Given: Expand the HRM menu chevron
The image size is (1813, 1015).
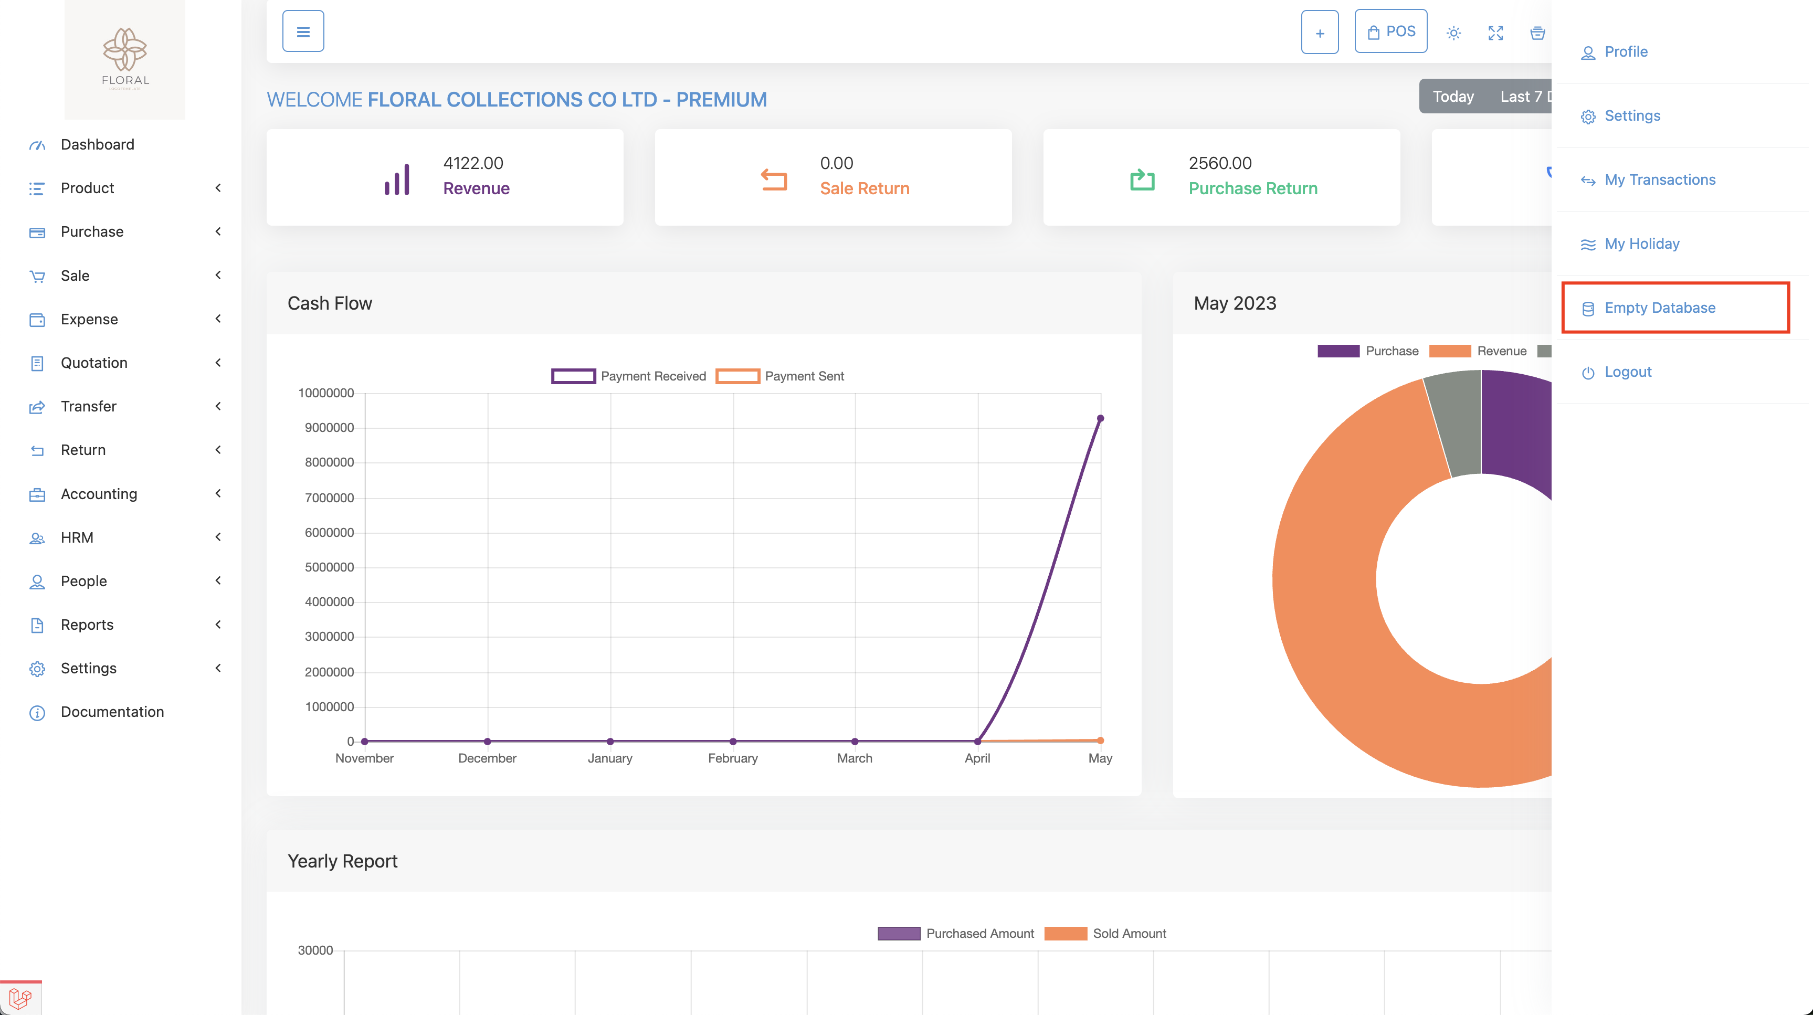Looking at the screenshot, I should pyautogui.click(x=218, y=537).
